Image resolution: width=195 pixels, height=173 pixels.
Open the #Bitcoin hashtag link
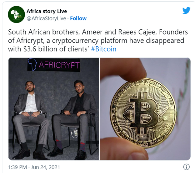click(x=104, y=49)
